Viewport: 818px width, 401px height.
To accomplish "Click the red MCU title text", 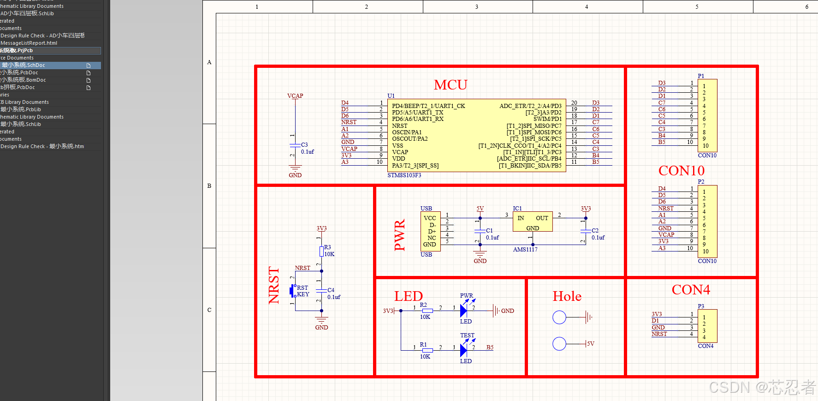I will (x=450, y=85).
